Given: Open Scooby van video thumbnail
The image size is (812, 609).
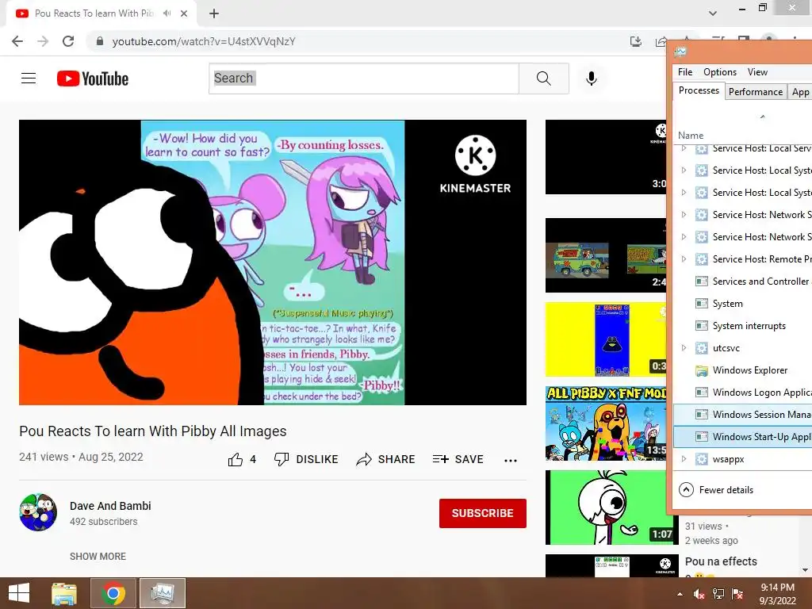Looking at the screenshot, I should coord(606,255).
